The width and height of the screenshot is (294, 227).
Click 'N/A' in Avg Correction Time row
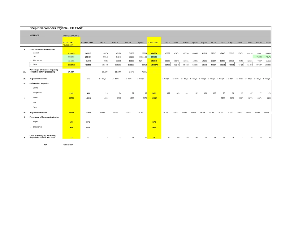(x=88, y=79)
